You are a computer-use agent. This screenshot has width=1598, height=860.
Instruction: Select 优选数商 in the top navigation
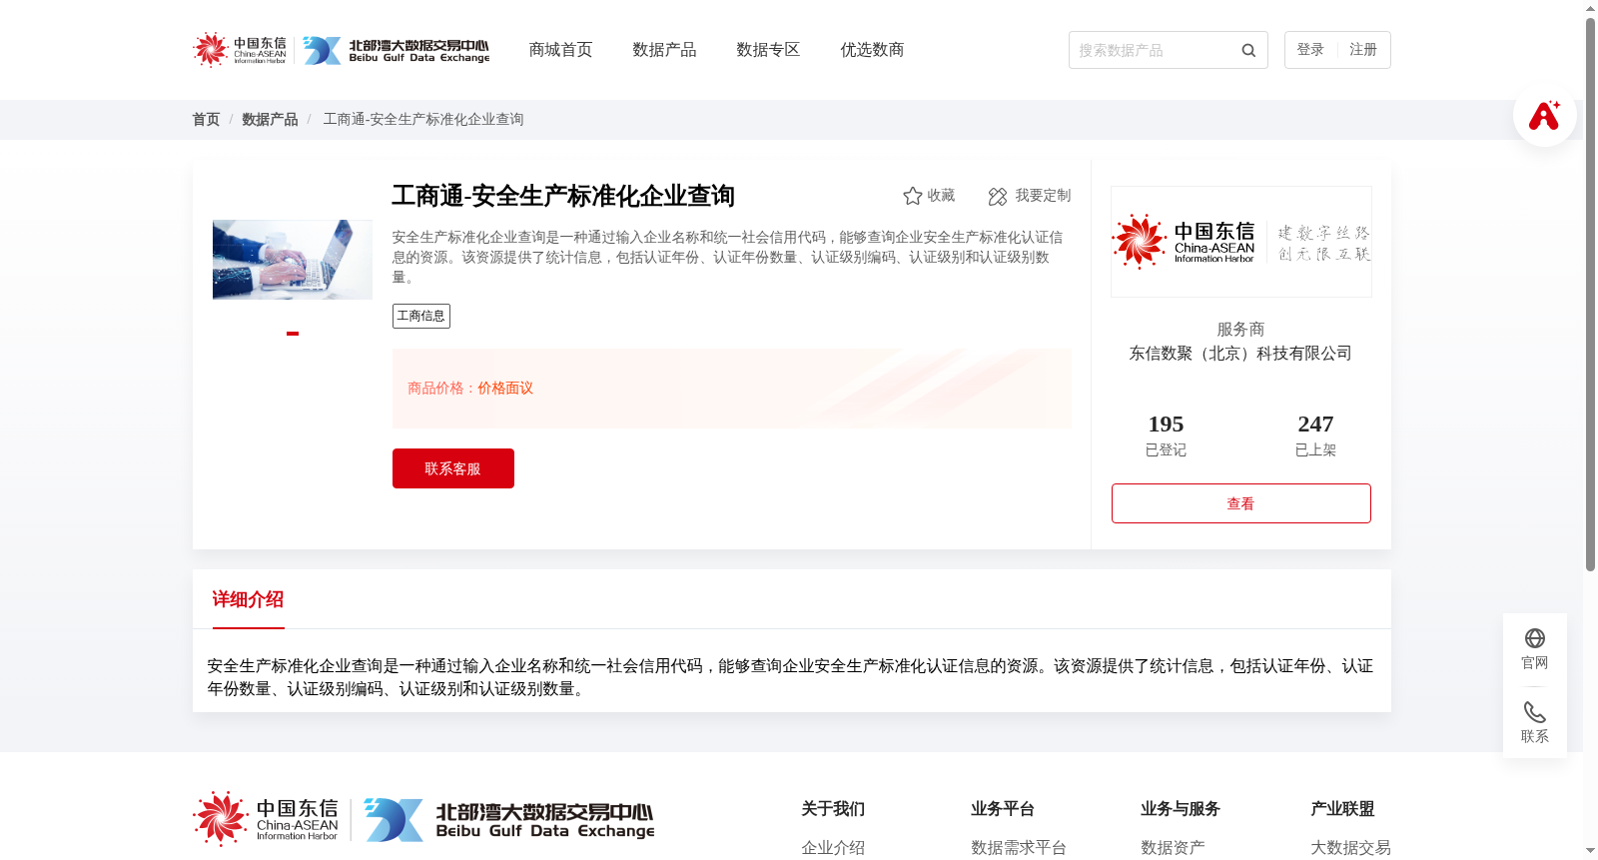pos(872,50)
